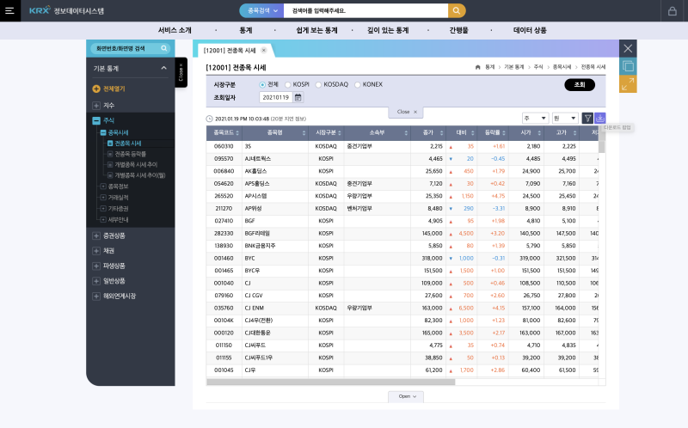Close the 전종목 시세 tab
The height and width of the screenshot is (428, 688).
pos(264,50)
